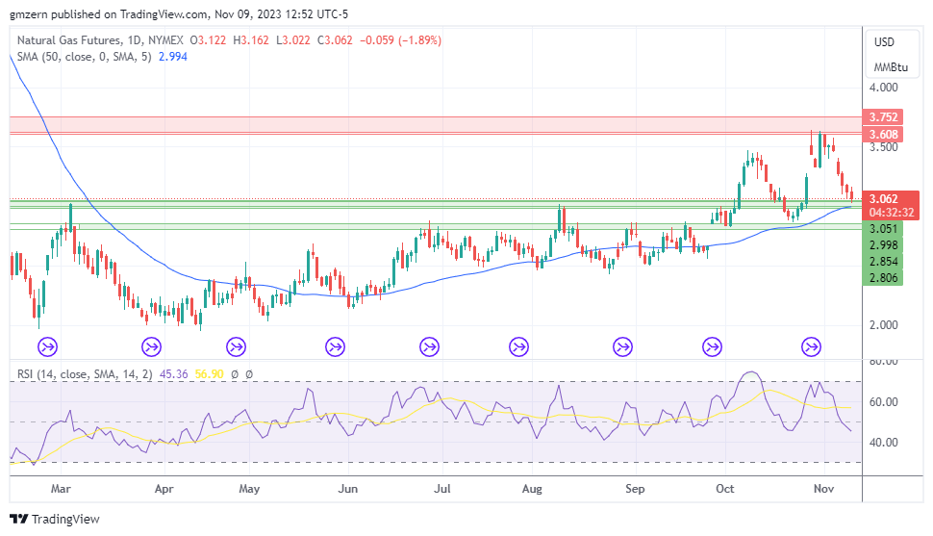This screenshot has width=933, height=536.
Task: Click the Sep label on time axis
Action: [635, 489]
